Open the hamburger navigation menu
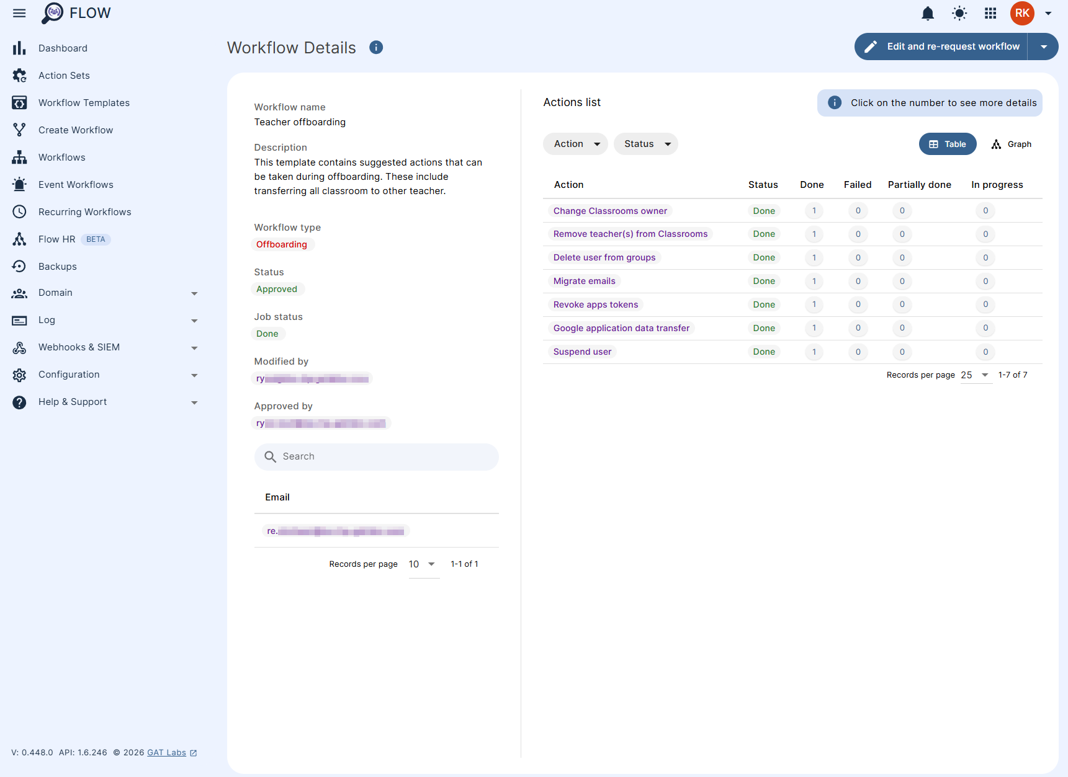The height and width of the screenshot is (777, 1068). [x=19, y=13]
